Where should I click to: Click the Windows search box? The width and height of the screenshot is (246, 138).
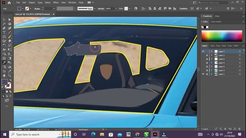pyautogui.click(x=40, y=135)
